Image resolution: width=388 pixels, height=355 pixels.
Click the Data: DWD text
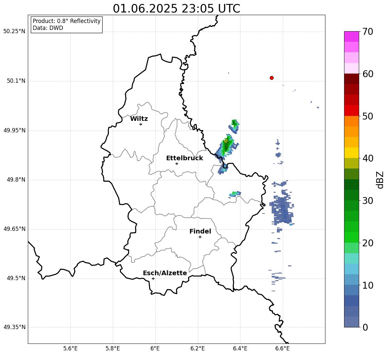point(48,28)
